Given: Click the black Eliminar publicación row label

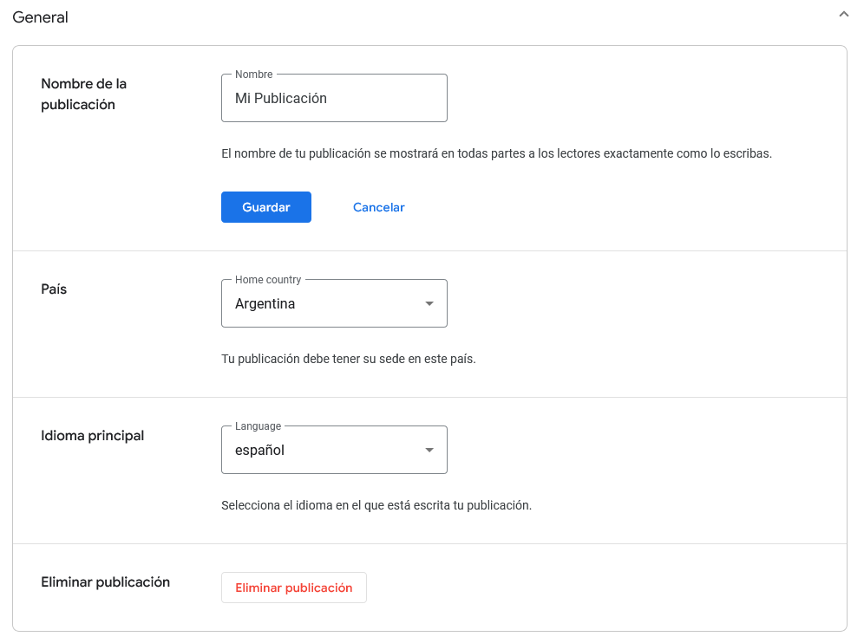Looking at the screenshot, I should pyautogui.click(x=105, y=581).
